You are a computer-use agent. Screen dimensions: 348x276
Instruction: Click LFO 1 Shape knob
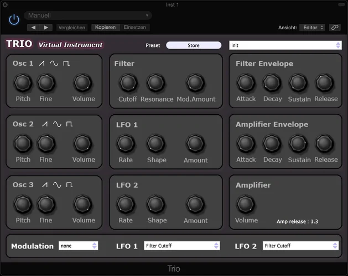click(x=156, y=144)
